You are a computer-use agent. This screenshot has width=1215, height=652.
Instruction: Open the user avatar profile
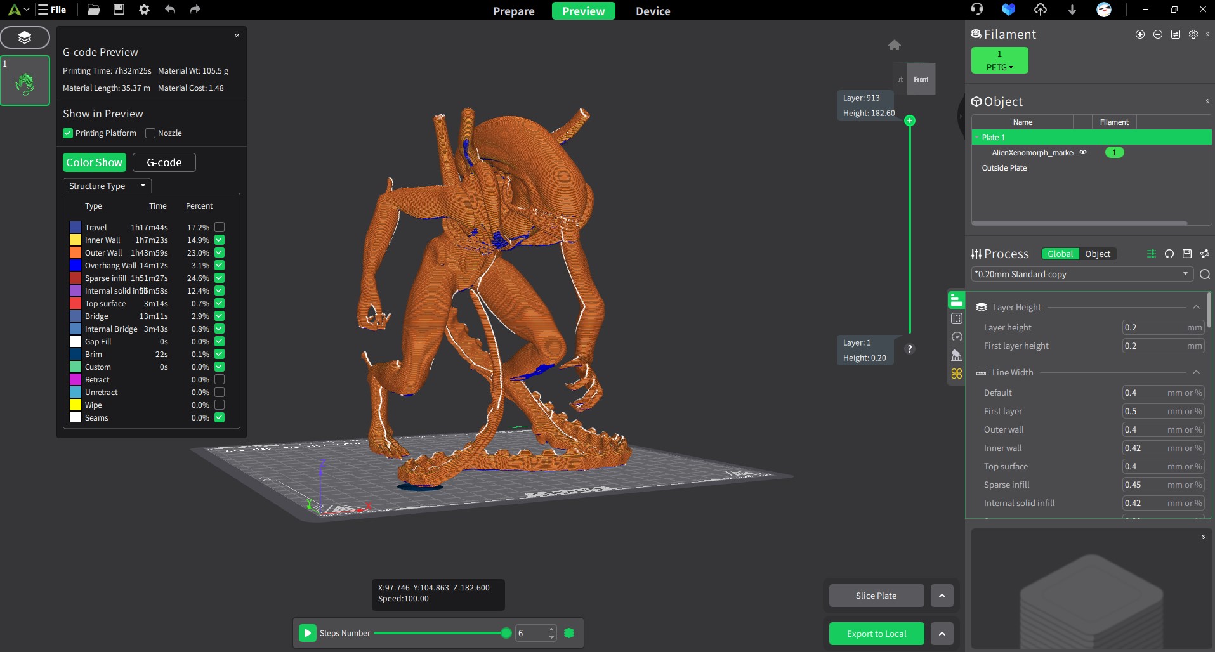[x=1104, y=10]
